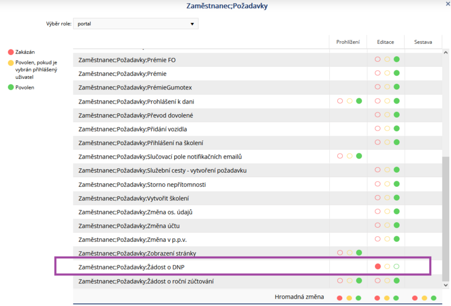Image resolution: width=451 pixels, height=306 pixels.
Task: Close the Zaměstnanec;Požadavky dialog
Action: coord(448,4)
